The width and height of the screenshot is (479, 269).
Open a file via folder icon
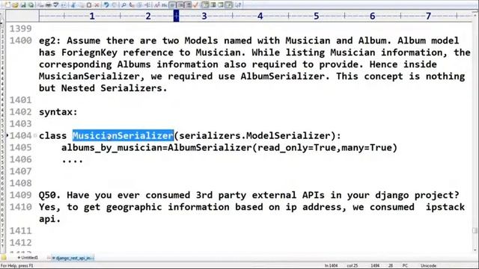tap(15, 5)
